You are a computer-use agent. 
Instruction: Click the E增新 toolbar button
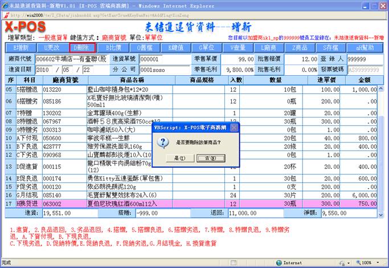(x=21, y=47)
